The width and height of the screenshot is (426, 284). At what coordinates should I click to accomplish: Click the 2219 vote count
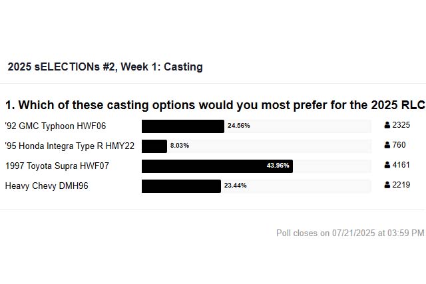click(x=401, y=185)
